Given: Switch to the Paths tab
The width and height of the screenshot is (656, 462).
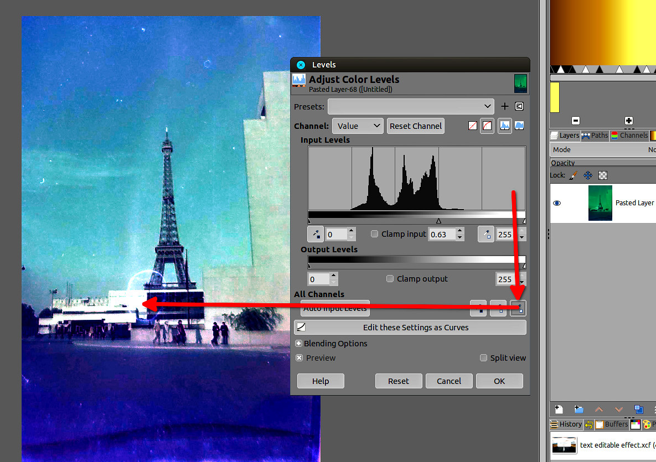Looking at the screenshot, I should (595, 135).
